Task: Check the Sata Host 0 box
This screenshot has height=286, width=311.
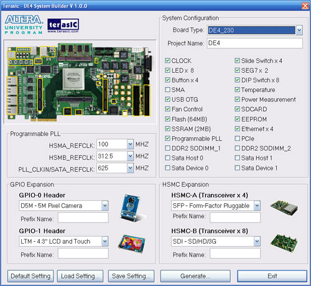Action: (x=167, y=158)
